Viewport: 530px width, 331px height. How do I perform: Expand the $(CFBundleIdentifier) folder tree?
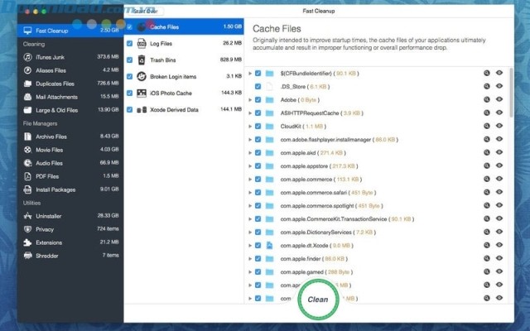[250, 73]
